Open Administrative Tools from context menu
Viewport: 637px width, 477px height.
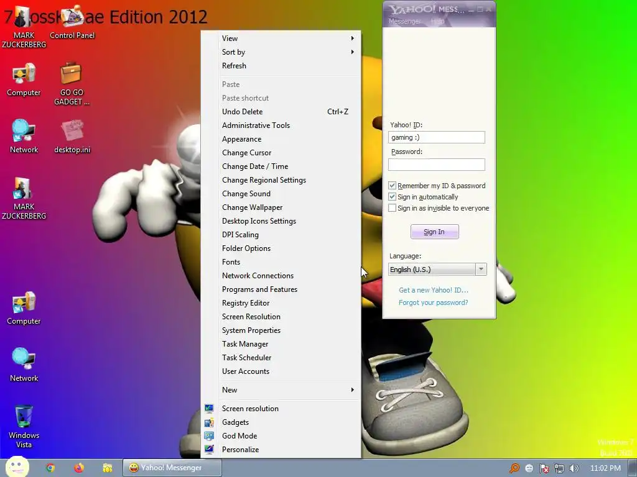pyautogui.click(x=281, y=125)
